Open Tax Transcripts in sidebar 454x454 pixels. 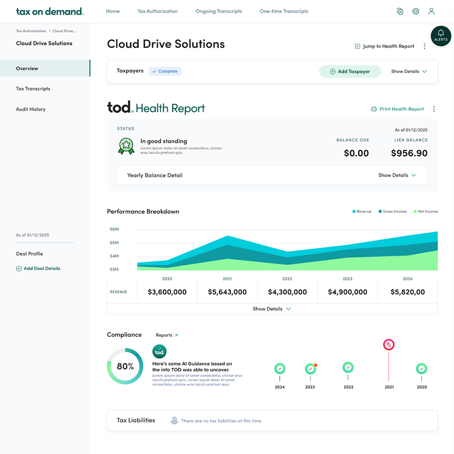tap(33, 89)
